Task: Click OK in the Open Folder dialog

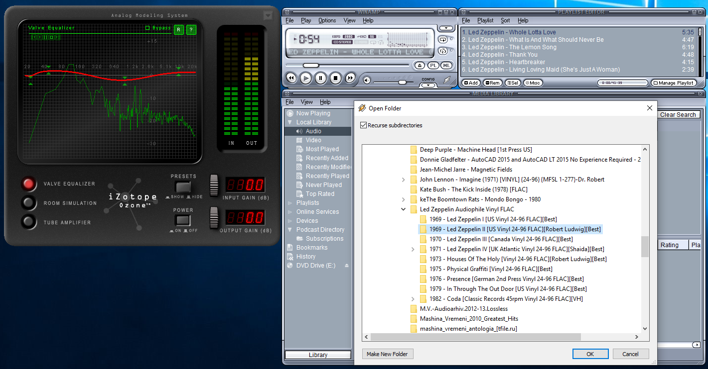Action: click(590, 354)
